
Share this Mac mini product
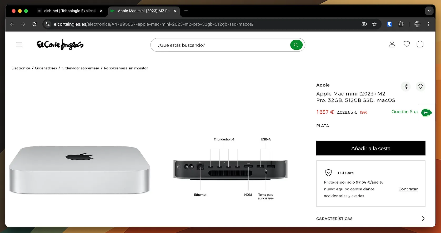[x=406, y=87]
